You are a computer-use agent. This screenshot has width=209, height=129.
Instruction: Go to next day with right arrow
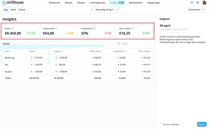pos(117,10)
